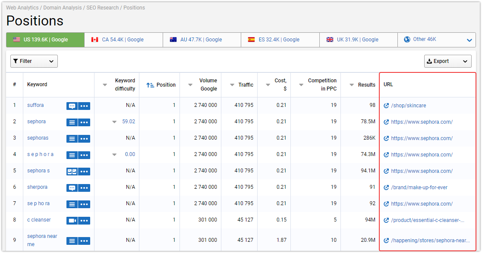Open the three-dot menu for sephora s

(x=84, y=172)
